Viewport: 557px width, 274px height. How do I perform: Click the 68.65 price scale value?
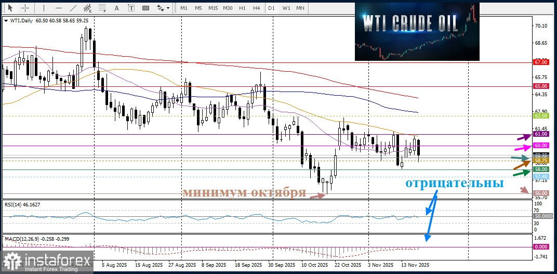click(x=541, y=43)
